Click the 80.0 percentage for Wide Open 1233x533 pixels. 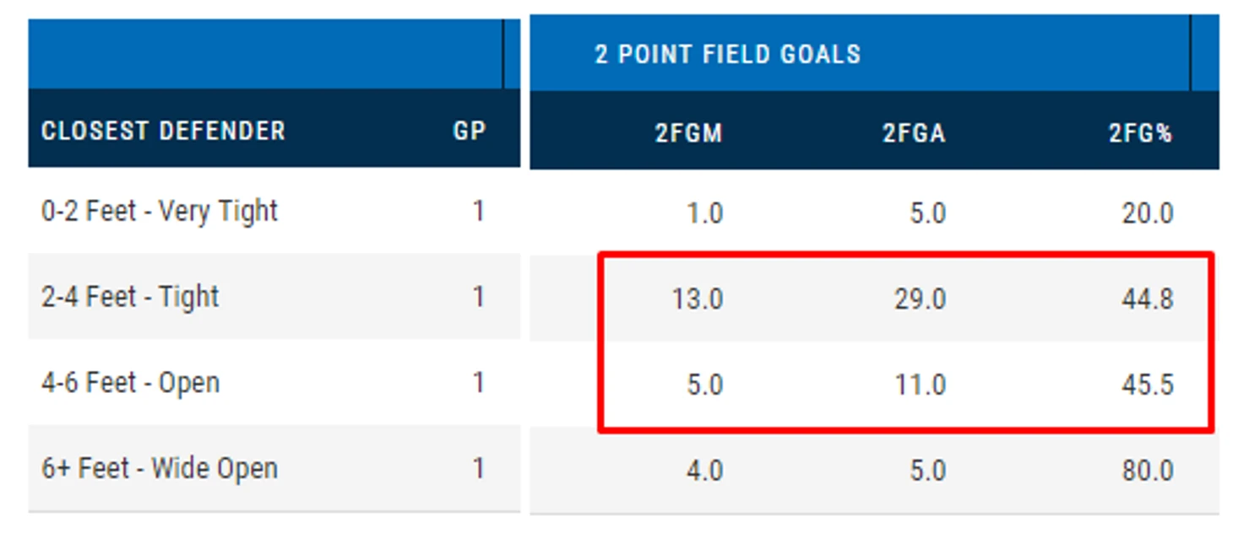tap(1147, 471)
